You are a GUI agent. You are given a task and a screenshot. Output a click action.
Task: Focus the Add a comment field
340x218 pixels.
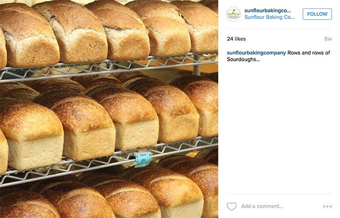pyautogui.click(x=262, y=206)
